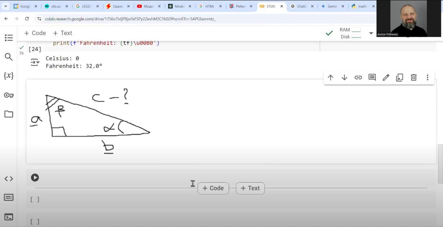
Task: Open the secrets key panel
Action: 9,95
